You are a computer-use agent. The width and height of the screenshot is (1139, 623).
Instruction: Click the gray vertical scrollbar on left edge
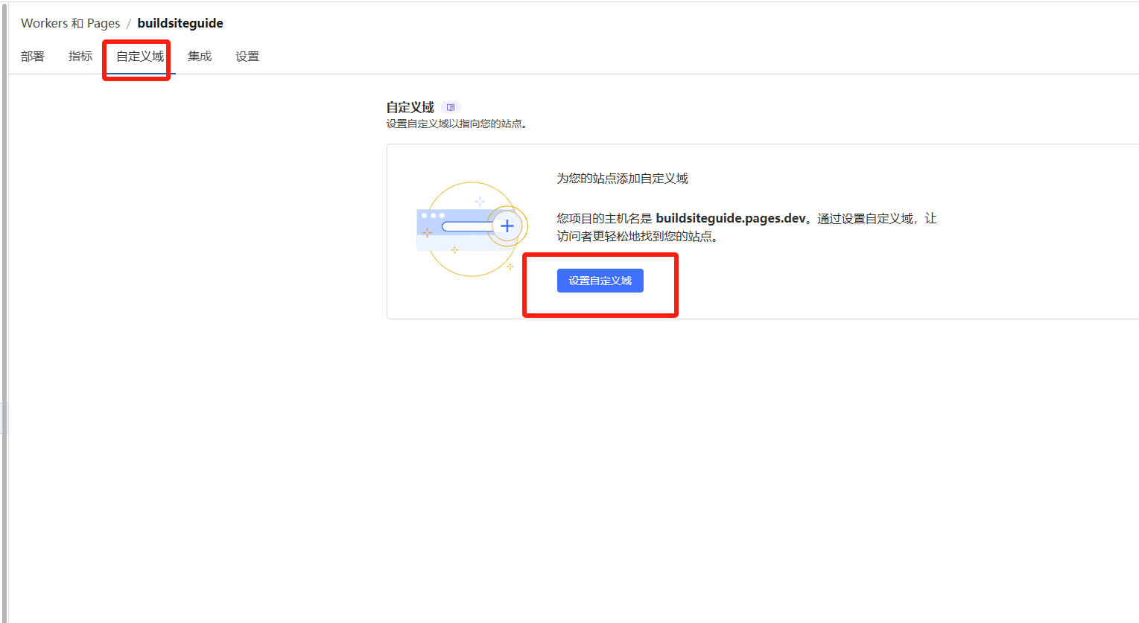point(4,298)
